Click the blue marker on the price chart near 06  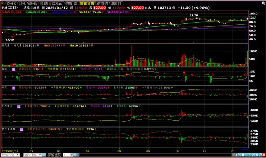pos(60,29)
